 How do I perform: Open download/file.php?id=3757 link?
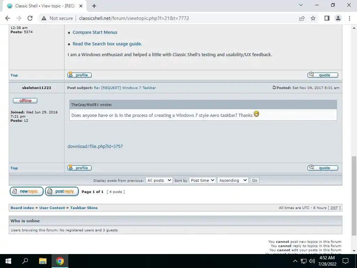pyautogui.click(x=95, y=146)
